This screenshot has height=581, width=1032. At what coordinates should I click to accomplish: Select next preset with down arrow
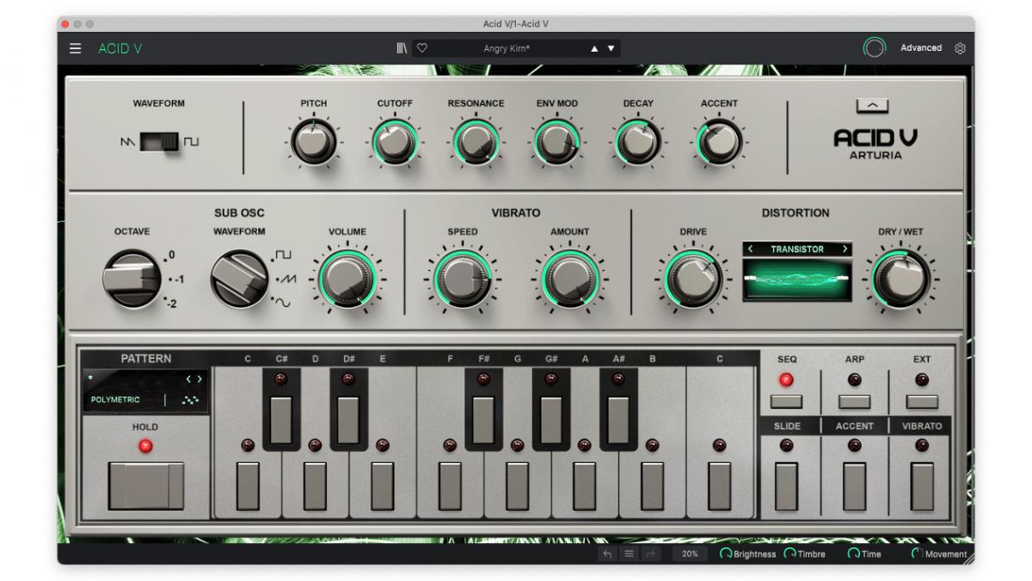[x=611, y=49]
